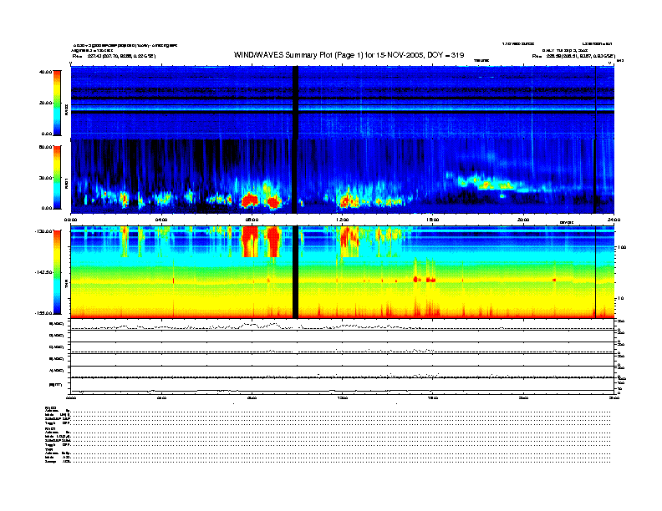Click the bright cyan horizontal band in RAD2
Image resolution: width=662 pixels, height=511 pixels.
(x=343, y=109)
